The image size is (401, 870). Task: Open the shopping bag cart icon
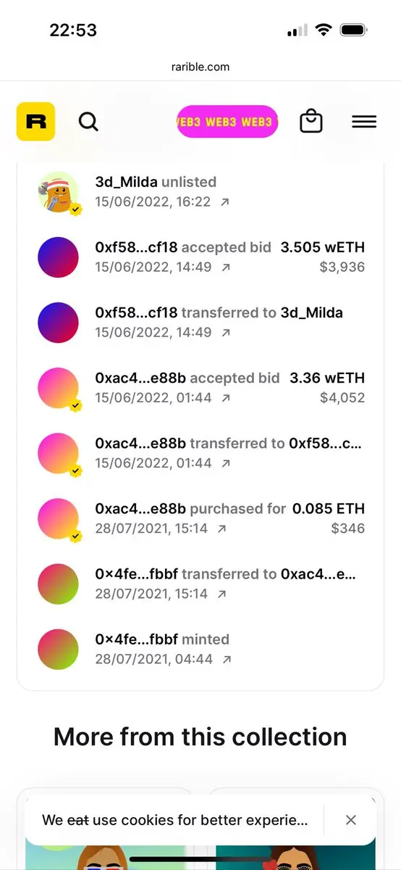pos(311,121)
